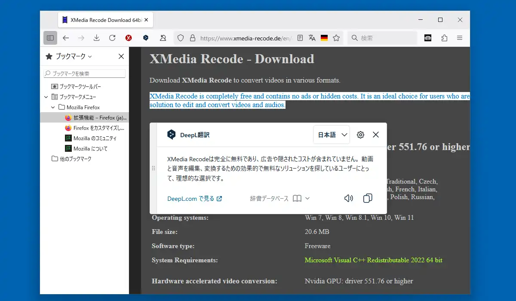Viewport: 516px width, 301px height.
Task: Open Microsoft Visual C++ Redistributable 2022 link
Action: click(373, 260)
